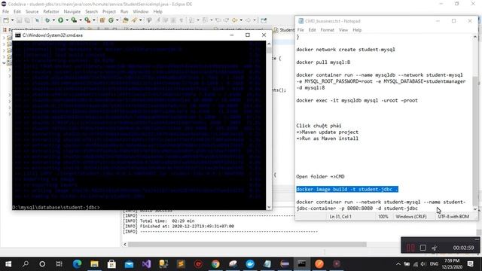The height and width of the screenshot is (271, 482).
Task: Click Notepad vertical scrollbar down arrow
Action: pos(475,209)
